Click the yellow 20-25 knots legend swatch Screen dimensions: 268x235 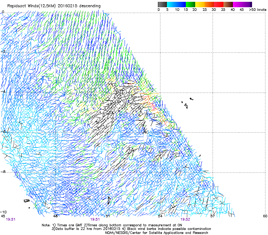pyautogui.click(x=200, y=4)
